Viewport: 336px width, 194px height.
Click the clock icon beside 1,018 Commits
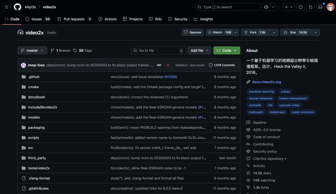(211, 65)
